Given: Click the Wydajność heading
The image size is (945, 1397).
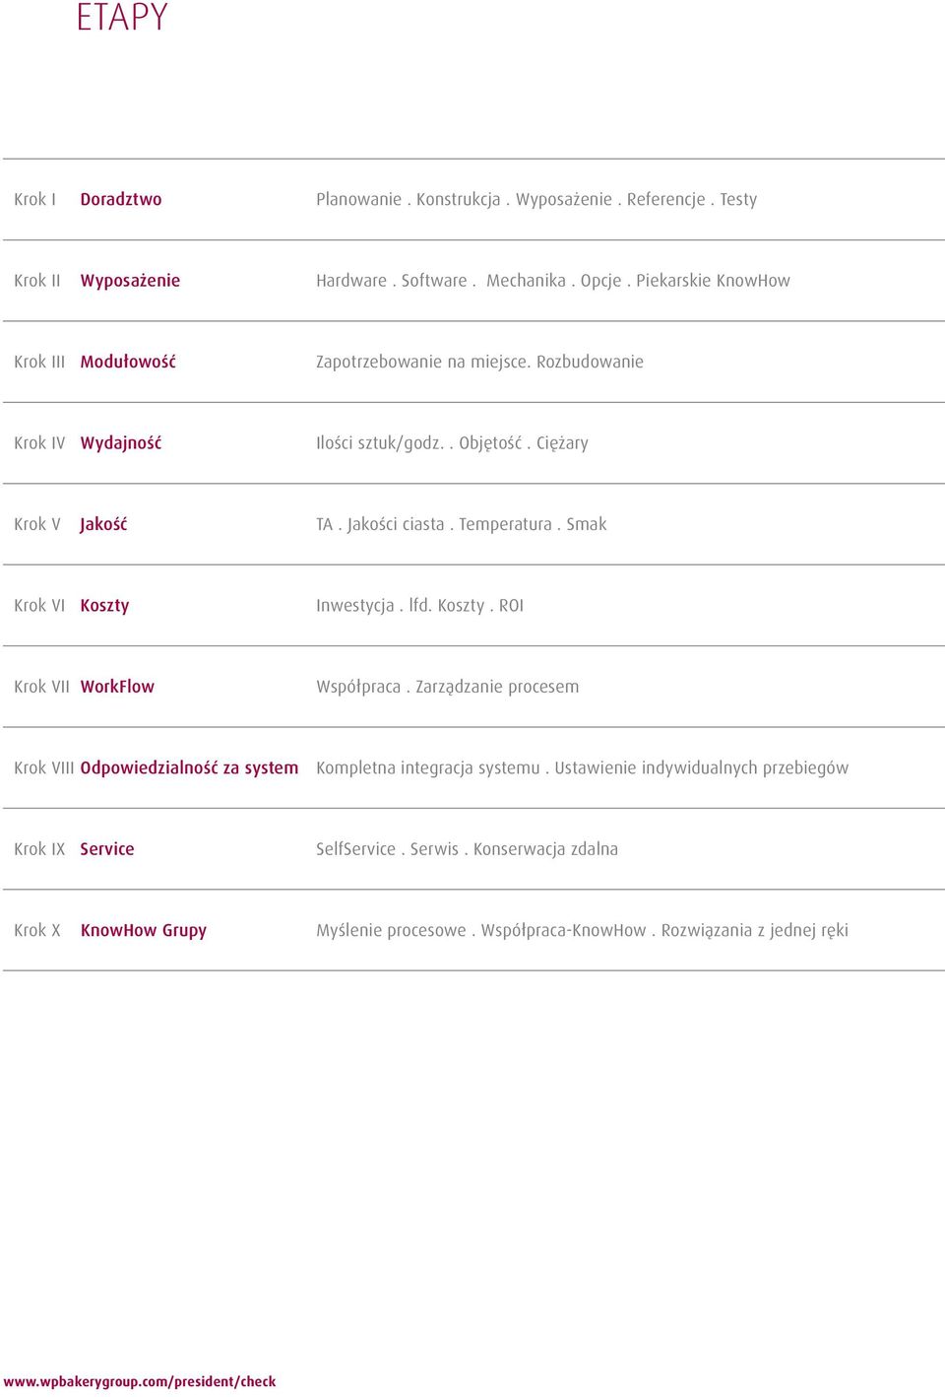Looking at the screenshot, I should (x=121, y=443).
